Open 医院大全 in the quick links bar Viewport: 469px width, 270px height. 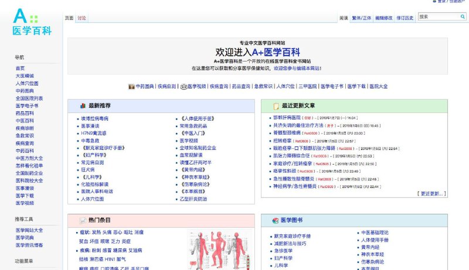point(378,86)
